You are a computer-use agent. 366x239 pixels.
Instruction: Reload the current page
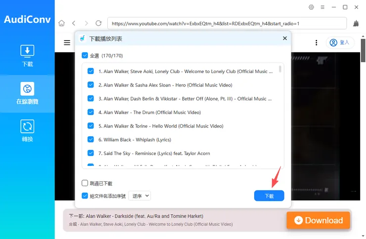click(98, 23)
